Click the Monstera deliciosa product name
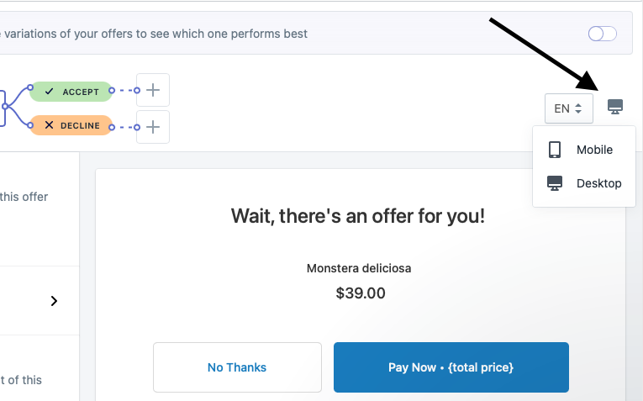643x401 pixels. [x=359, y=269]
